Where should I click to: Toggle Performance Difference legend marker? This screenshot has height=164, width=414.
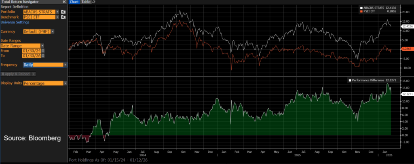pos(350,81)
